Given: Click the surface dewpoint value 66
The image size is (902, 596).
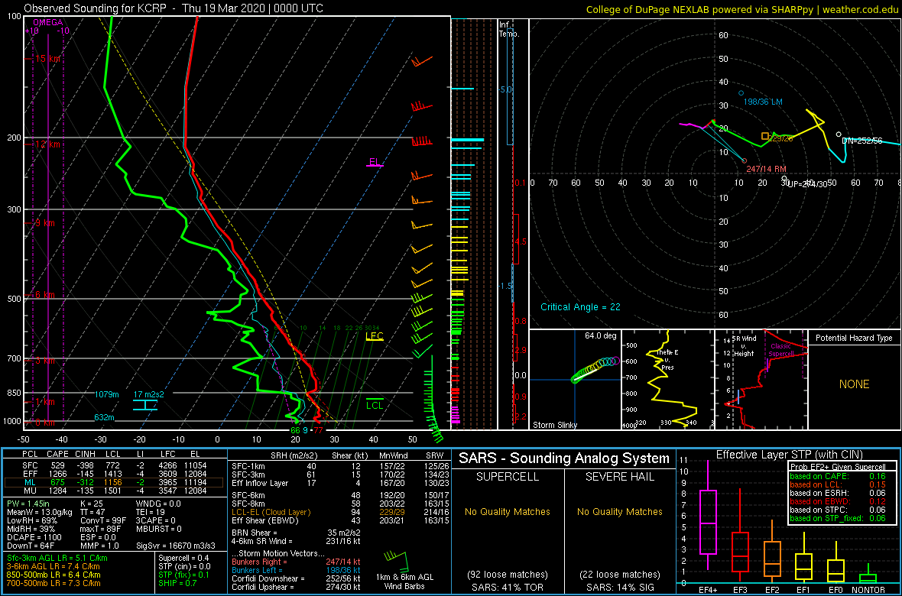Looking at the screenshot, I should [x=295, y=429].
